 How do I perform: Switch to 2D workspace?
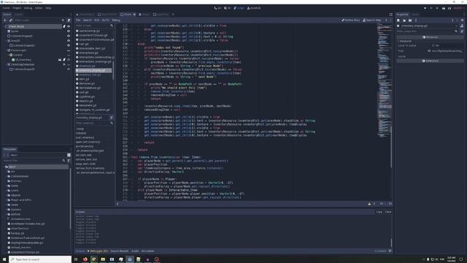coord(217,8)
